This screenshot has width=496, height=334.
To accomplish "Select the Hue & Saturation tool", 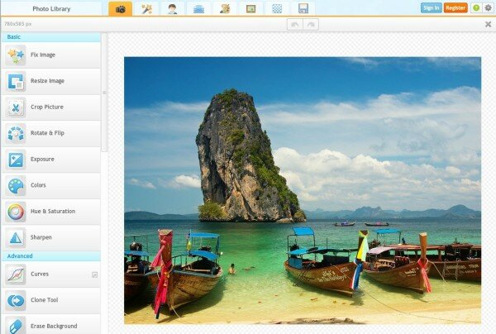I will (51, 211).
